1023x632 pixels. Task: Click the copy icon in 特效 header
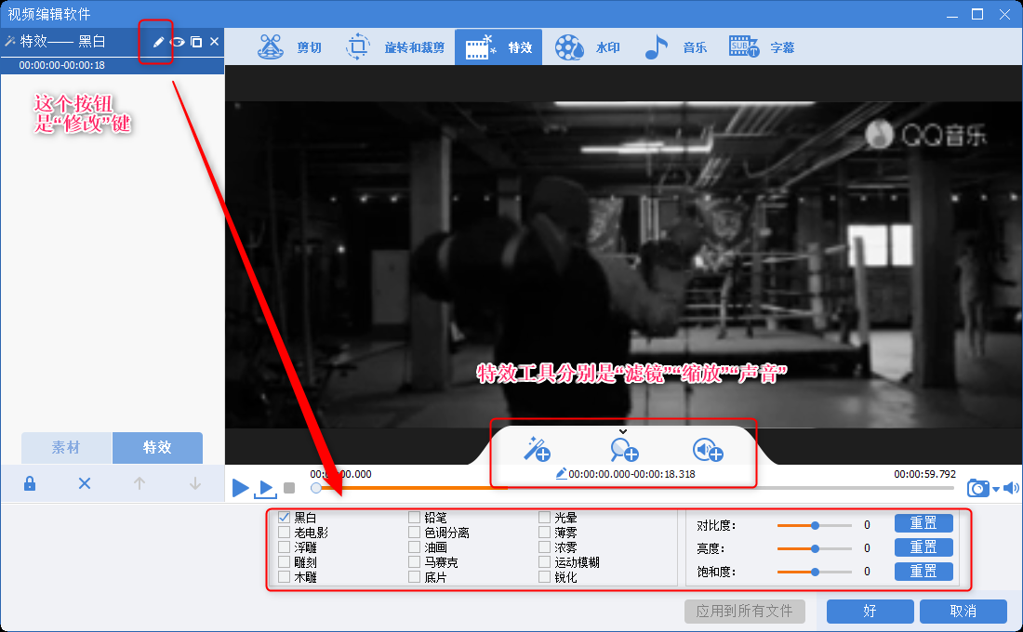point(195,43)
